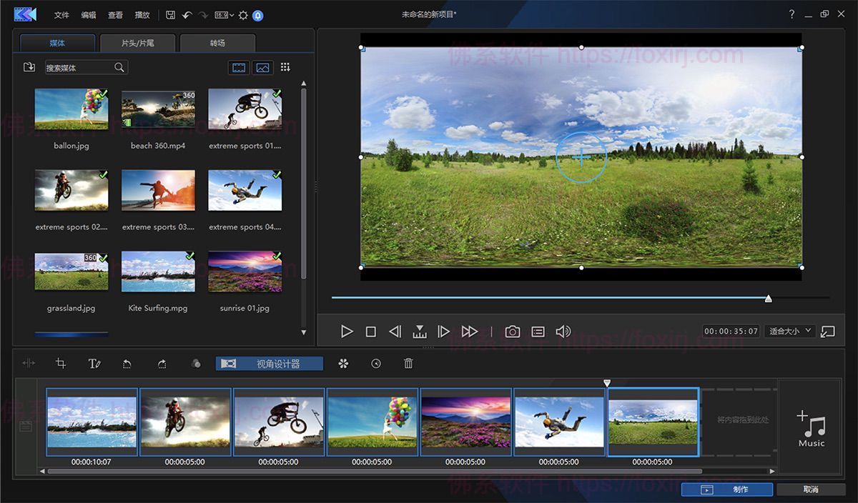
Task: Toggle the video media filter button
Action: coord(239,67)
